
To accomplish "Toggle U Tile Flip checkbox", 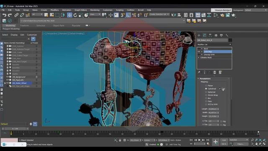I will (x=221, y=121).
